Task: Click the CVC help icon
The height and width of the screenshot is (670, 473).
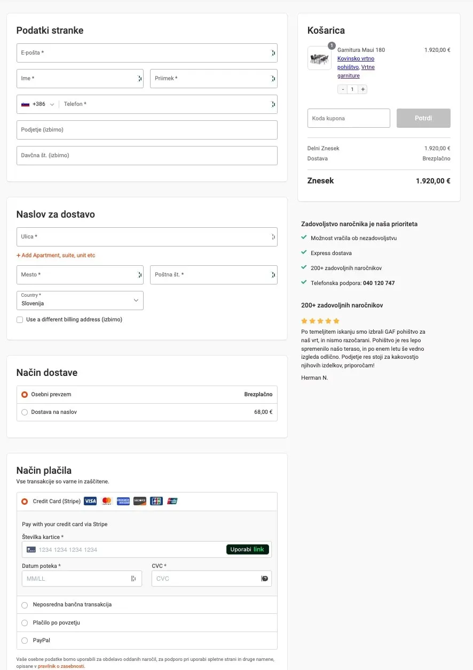Action: tap(264, 579)
